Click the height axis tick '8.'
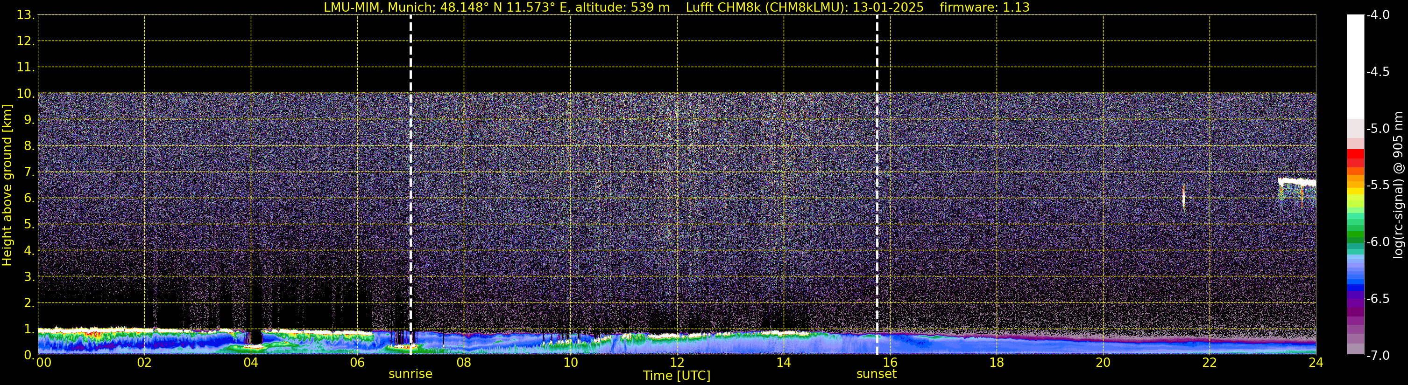The image size is (1408, 385). [29, 146]
